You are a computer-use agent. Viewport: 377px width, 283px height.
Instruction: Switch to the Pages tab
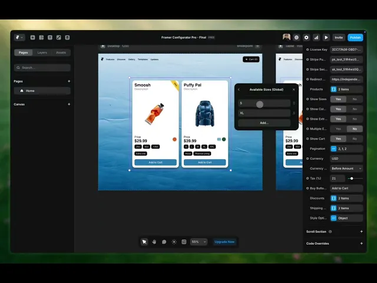tap(24, 52)
